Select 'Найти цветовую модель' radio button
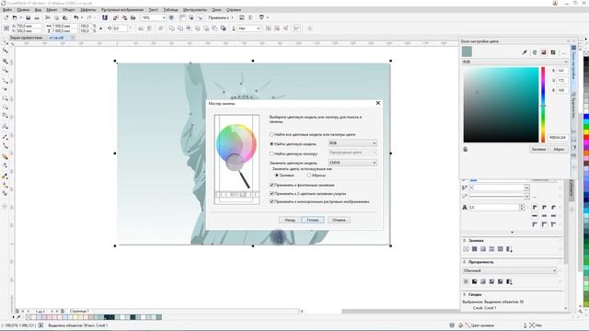589x331 pixels. pos(271,144)
